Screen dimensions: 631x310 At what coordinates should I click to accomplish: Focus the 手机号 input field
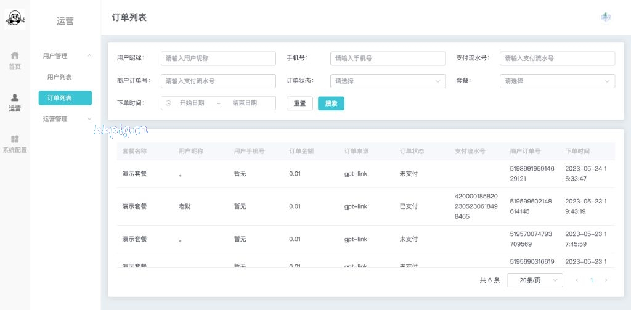pos(388,59)
